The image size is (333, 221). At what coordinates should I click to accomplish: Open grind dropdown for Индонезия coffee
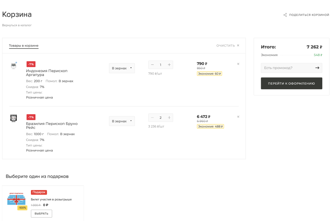[122, 68]
